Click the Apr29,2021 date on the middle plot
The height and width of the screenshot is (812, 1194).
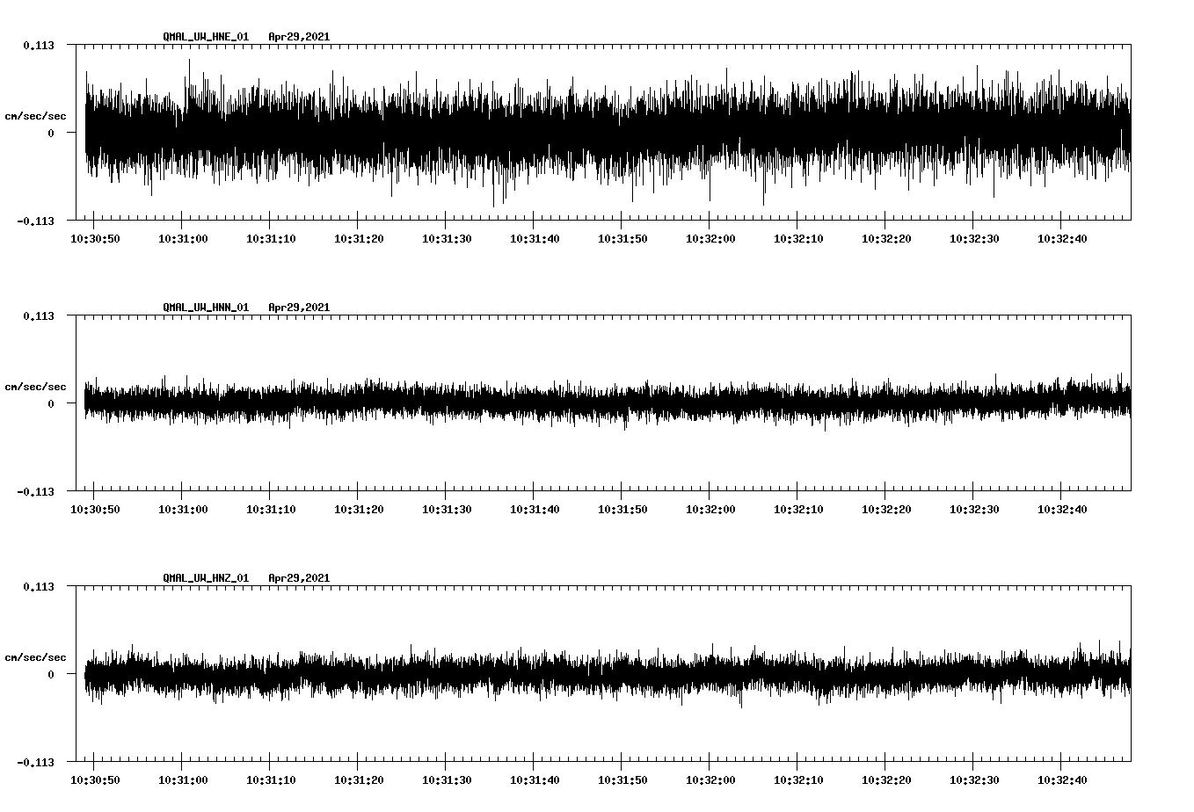[x=299, y=307]
